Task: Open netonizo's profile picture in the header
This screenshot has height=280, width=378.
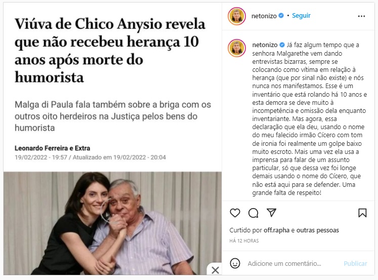Action: pyautogui.click(x=237, y=16)
